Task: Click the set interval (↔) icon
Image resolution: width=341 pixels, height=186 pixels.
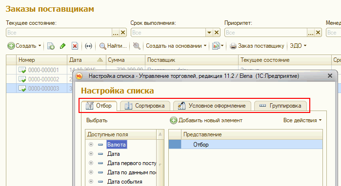Action: coord(88,46)
